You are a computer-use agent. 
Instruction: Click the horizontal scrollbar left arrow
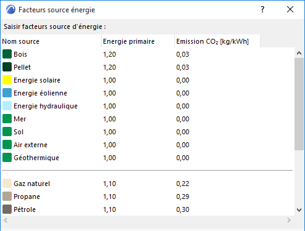point(6,221)
